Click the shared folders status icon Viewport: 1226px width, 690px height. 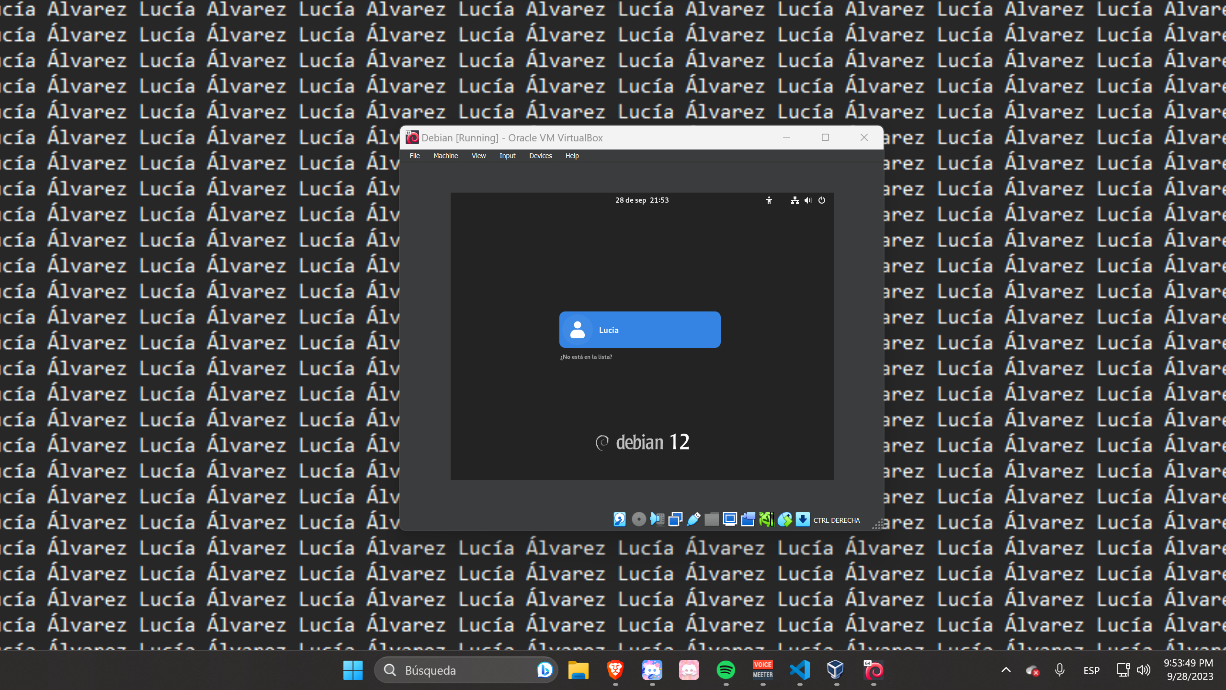712,519
